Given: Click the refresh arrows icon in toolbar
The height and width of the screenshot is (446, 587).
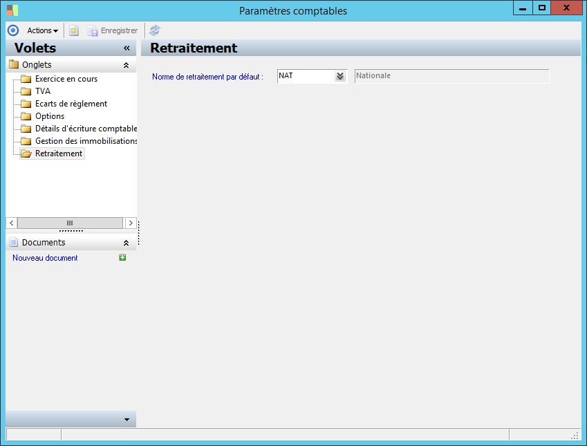Looking at the screenshot, I should [x=155, y=30].
